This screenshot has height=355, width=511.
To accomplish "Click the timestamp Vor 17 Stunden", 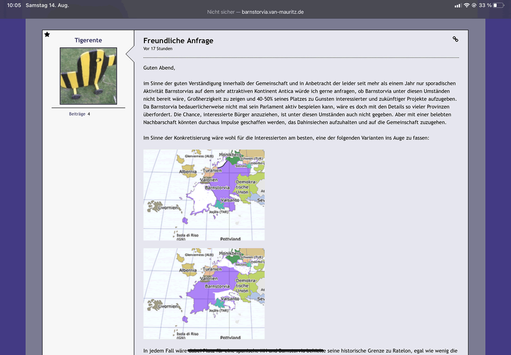I will 158,49.
